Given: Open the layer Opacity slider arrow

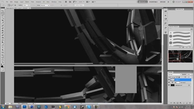Looking at the screenshot, I should pyautogui.click(x=192, y=74).
